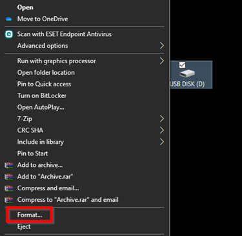Click the ESET Endpoint Antivirus icon

pyautogui.click(x=9, y=34)
